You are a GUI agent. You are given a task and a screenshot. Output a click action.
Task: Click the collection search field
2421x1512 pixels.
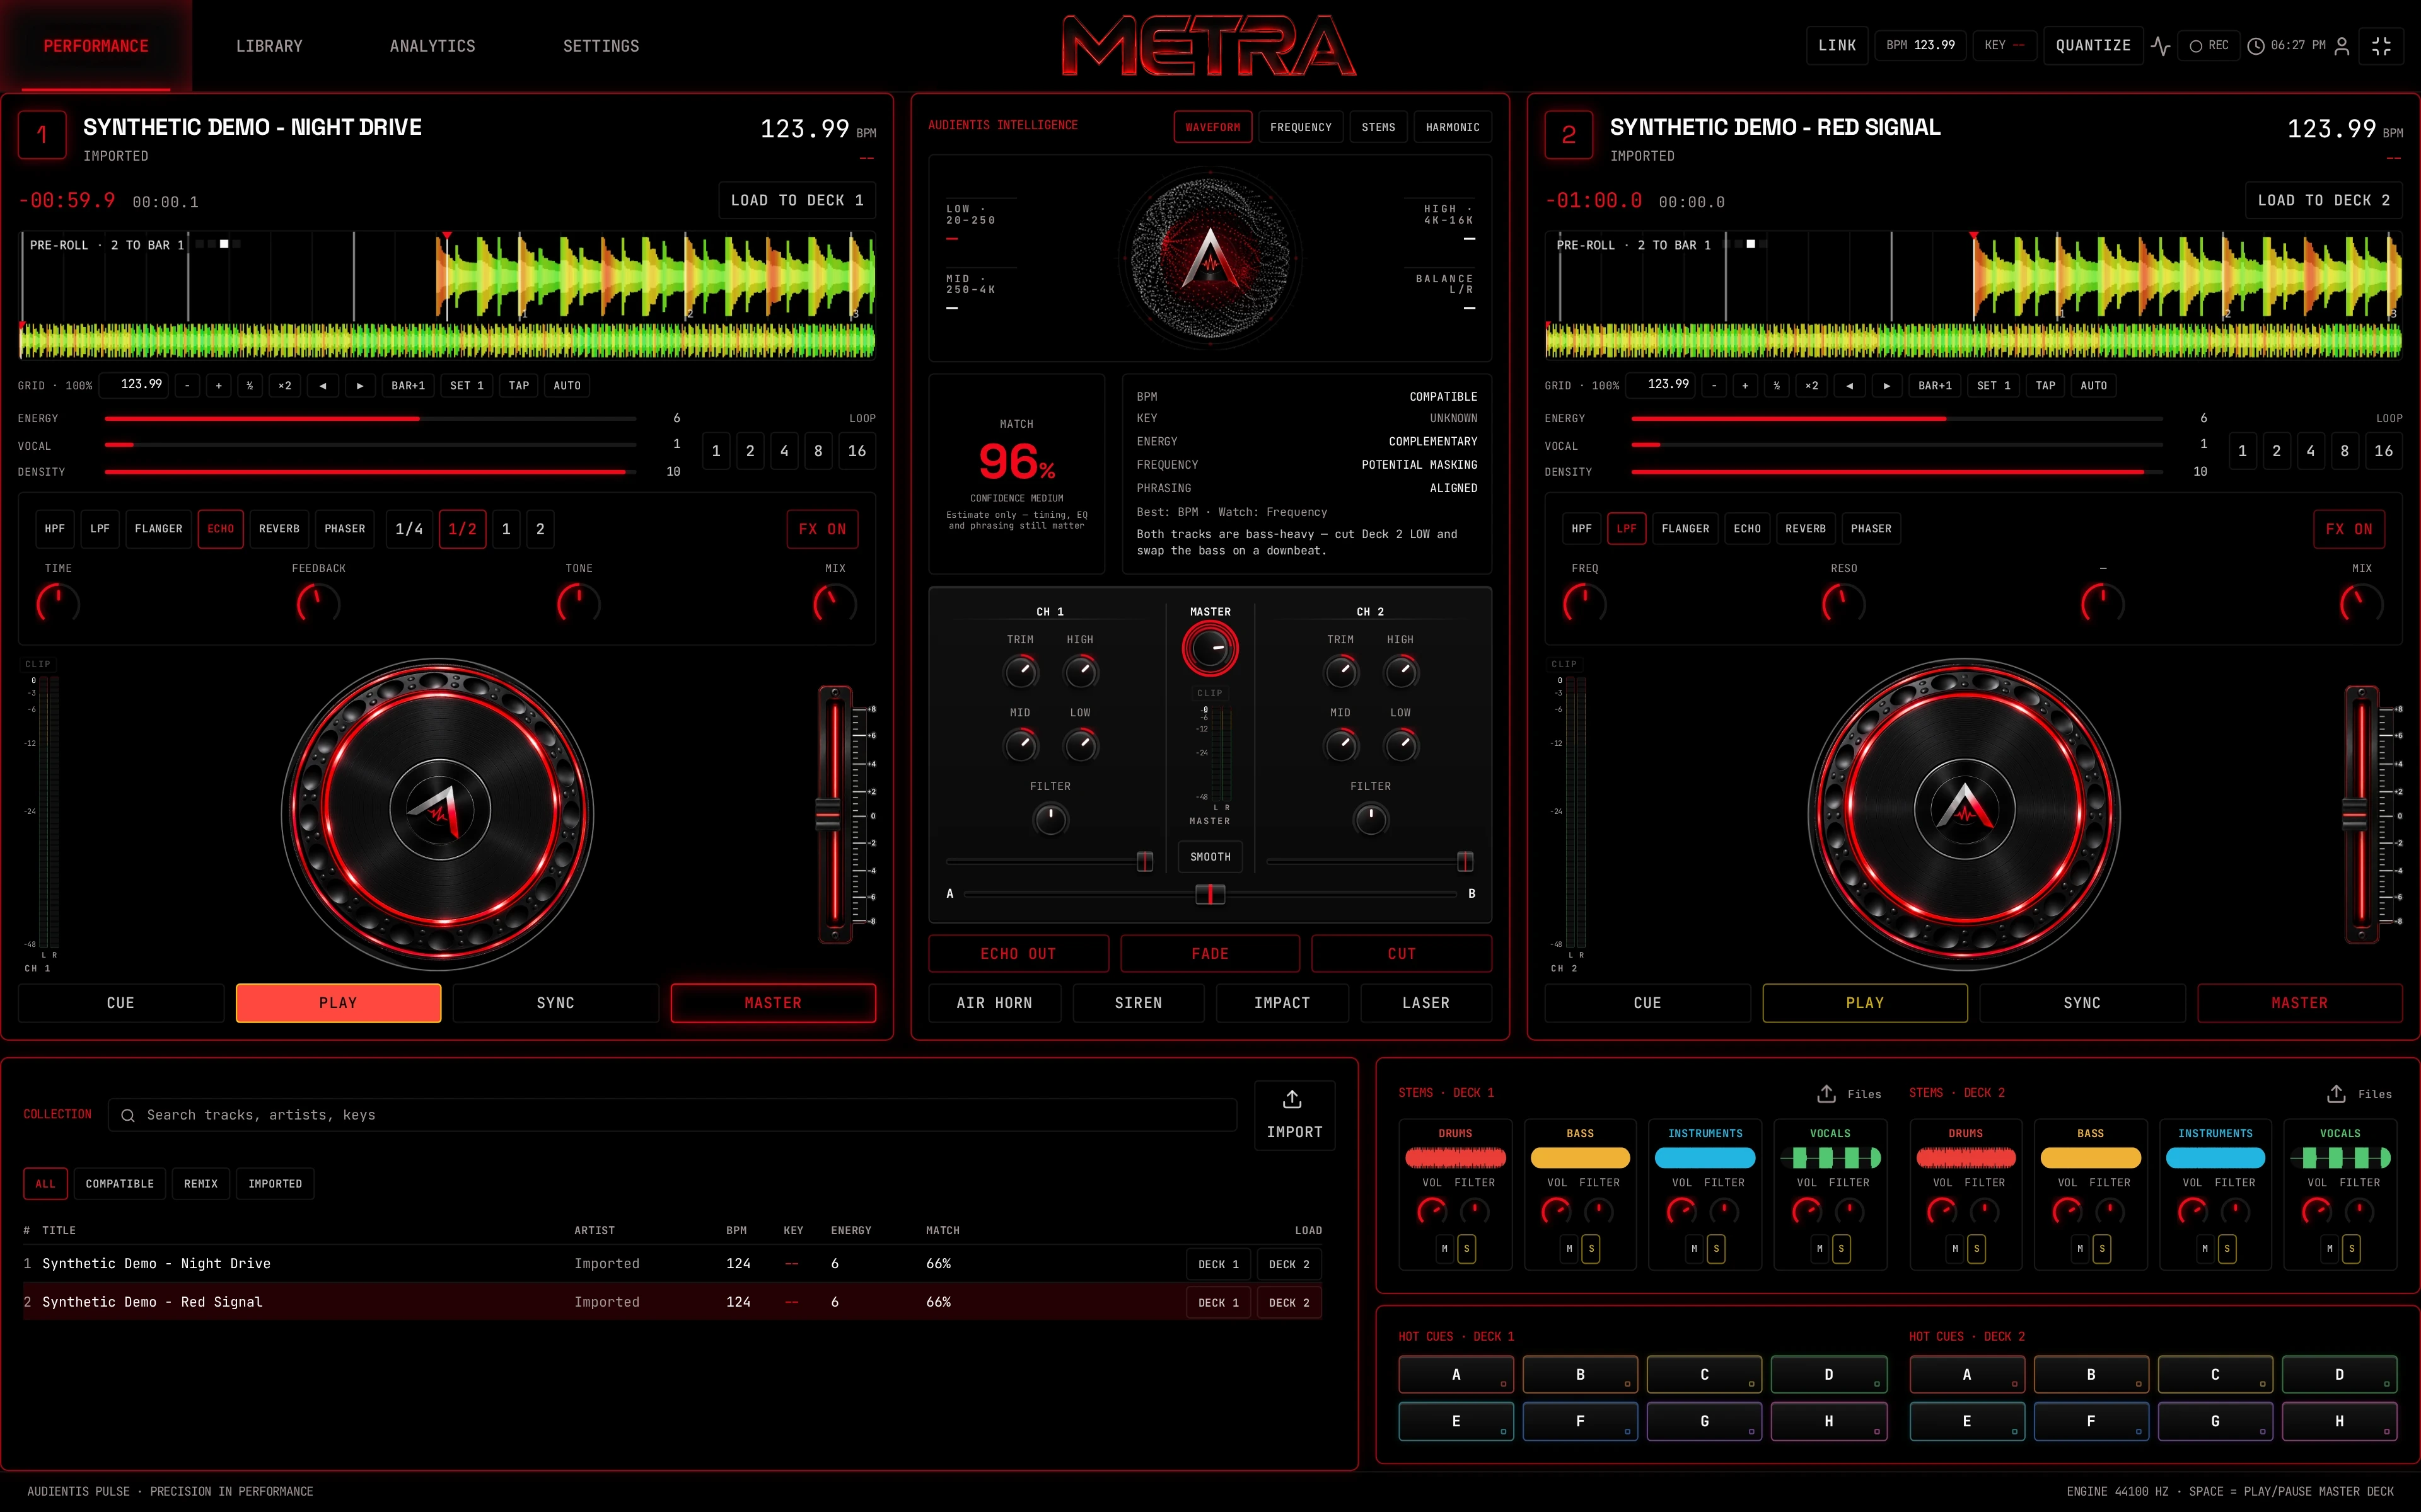(x=672, y=1115)
